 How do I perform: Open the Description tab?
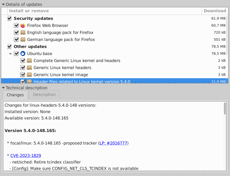coord(44,95)
